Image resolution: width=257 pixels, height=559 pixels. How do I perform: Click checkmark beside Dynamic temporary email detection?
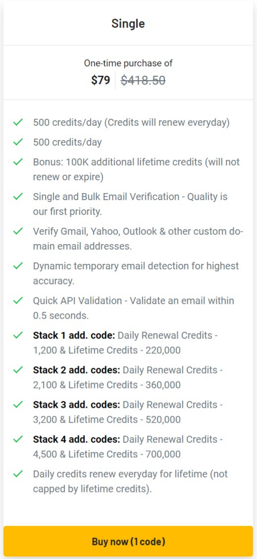click(18, 266)
